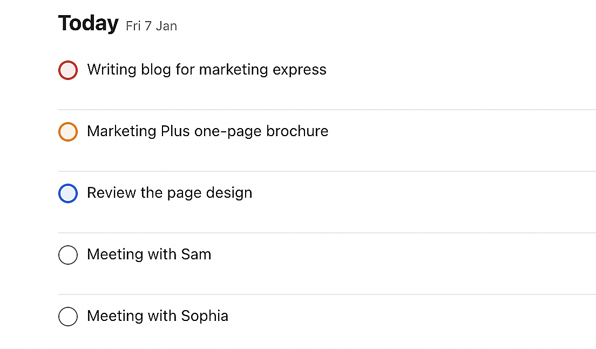Click the Meeting with Sophia task text
Viewport: 596px width, 349px height.
point(158,316)
